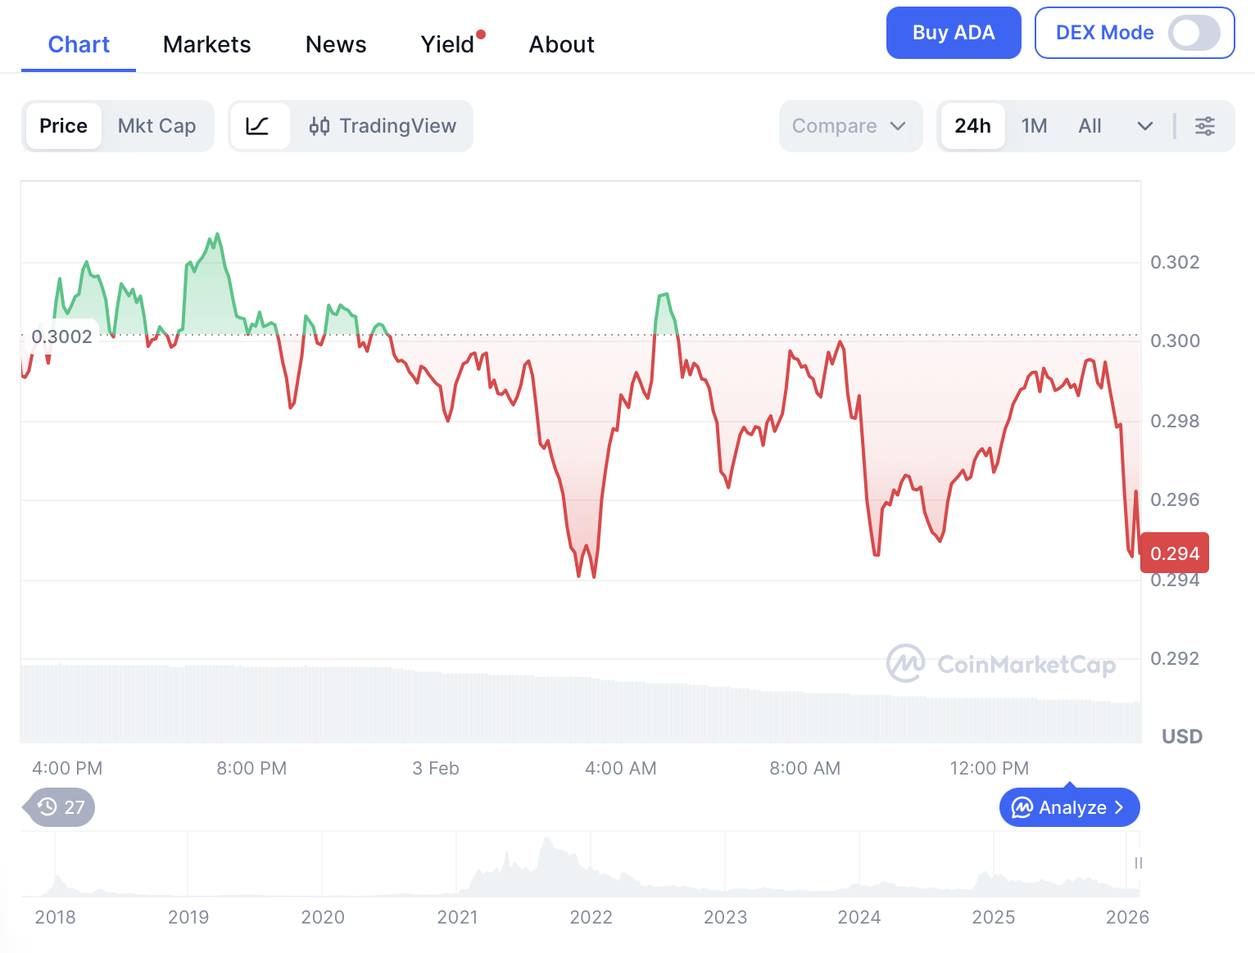Switch chart to Mkt Cap view
Viewport: 1255px width, 953px height.
[x=156, y=126]
